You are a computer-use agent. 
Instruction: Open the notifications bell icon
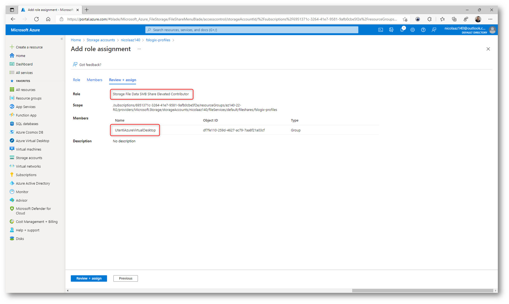[x=402, y=30]
